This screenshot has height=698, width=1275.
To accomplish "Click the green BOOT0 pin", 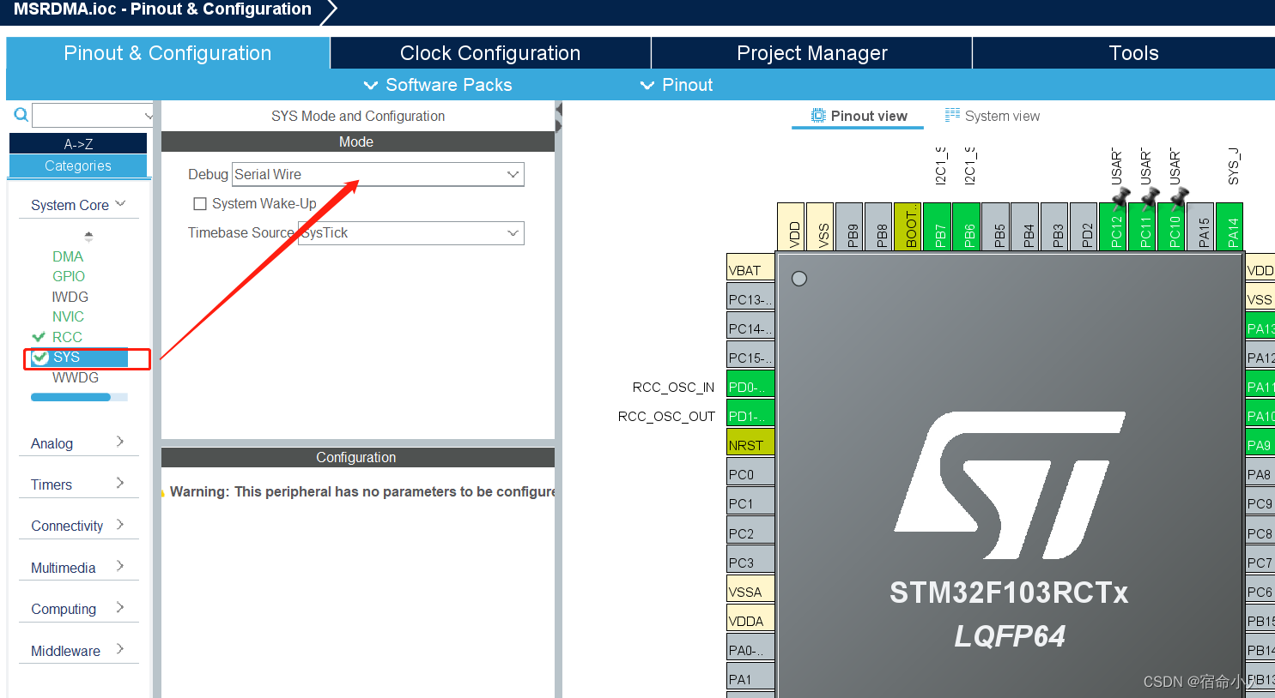I will [908, 226].
